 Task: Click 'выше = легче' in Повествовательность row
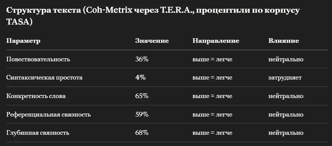(212, 59)
